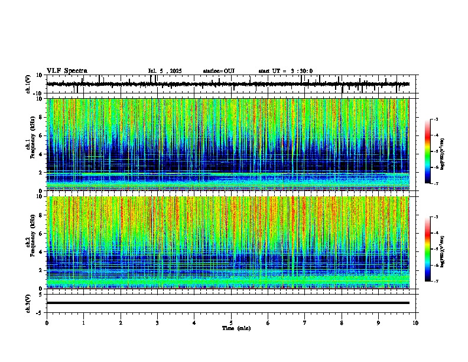Select the log(PSD) unit label beside ch.1 color bar
The height and width of the screenshot is (362, 468).
click(443, 154)
